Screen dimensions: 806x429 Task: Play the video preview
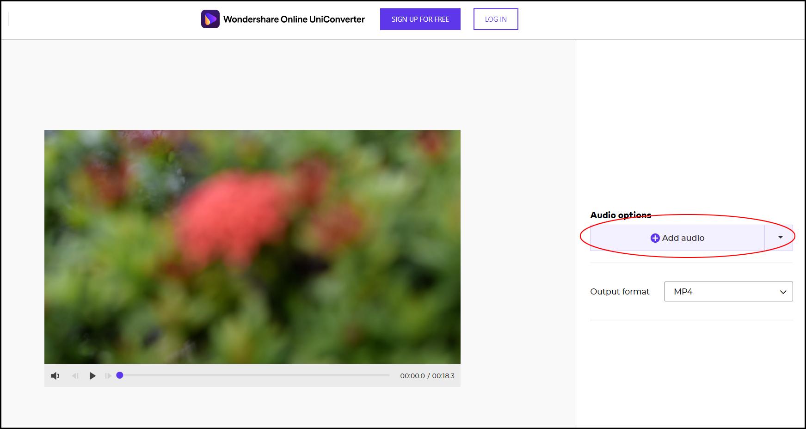coord(92,376)
